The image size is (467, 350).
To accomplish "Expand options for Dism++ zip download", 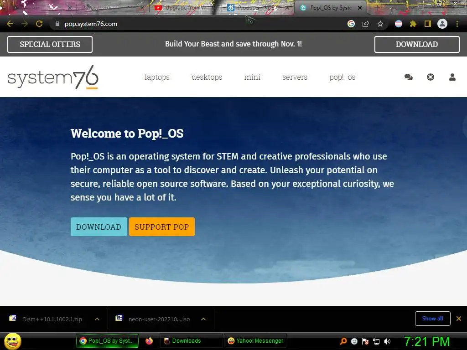I will [x=97, y=319].
